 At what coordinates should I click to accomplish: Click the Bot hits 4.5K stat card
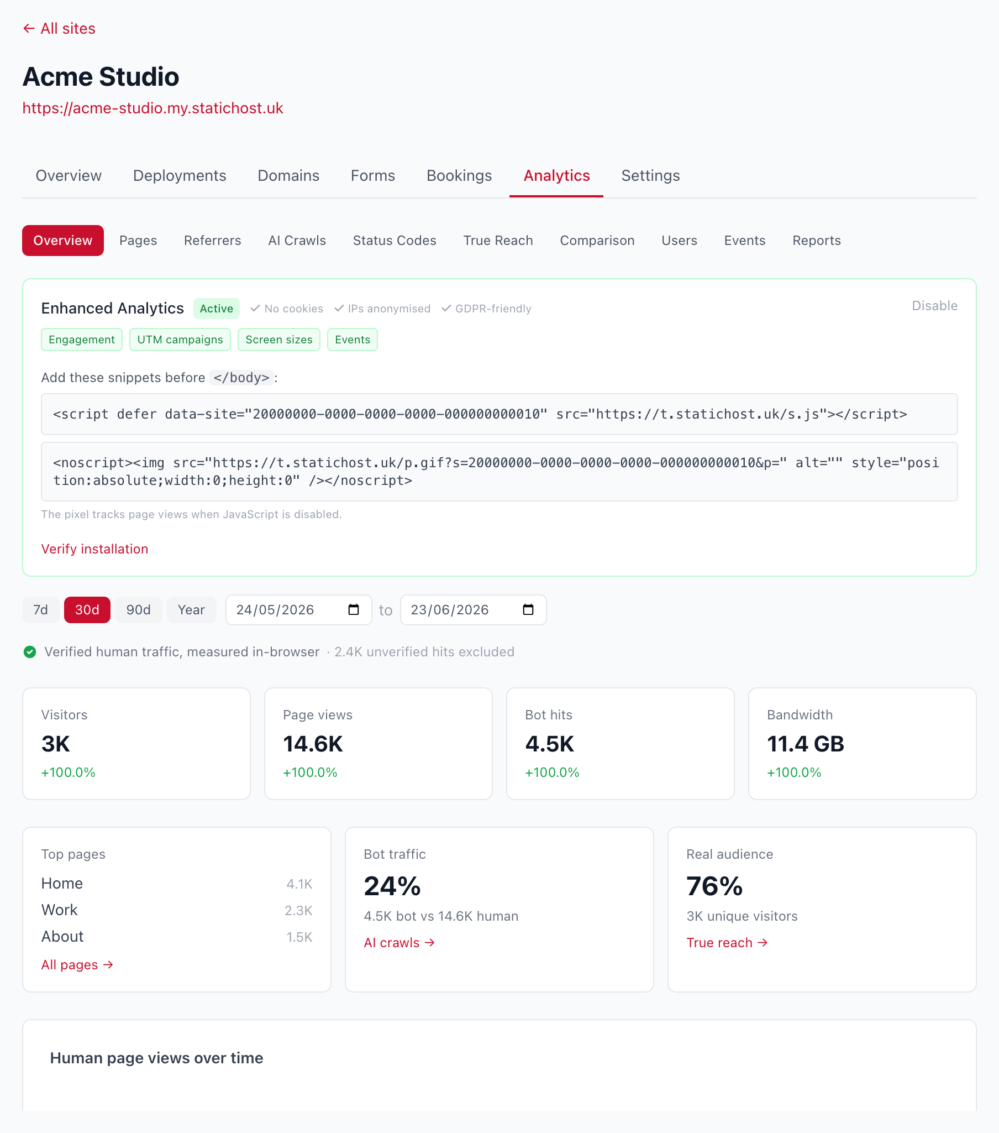620,744
